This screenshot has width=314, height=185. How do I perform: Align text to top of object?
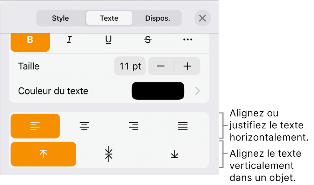tap(43, 154)
